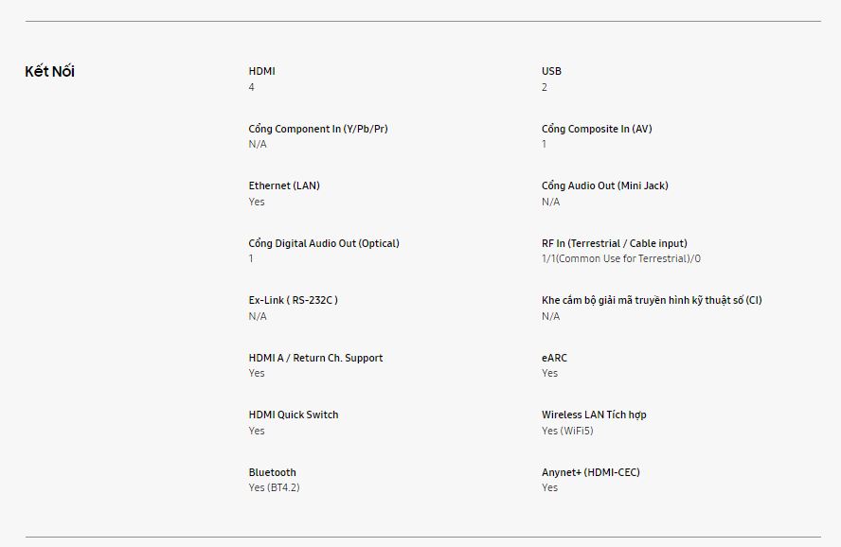Click the Ethernet (LAN) label
This screenshot has height=547, width=841.
coord(284,185)
